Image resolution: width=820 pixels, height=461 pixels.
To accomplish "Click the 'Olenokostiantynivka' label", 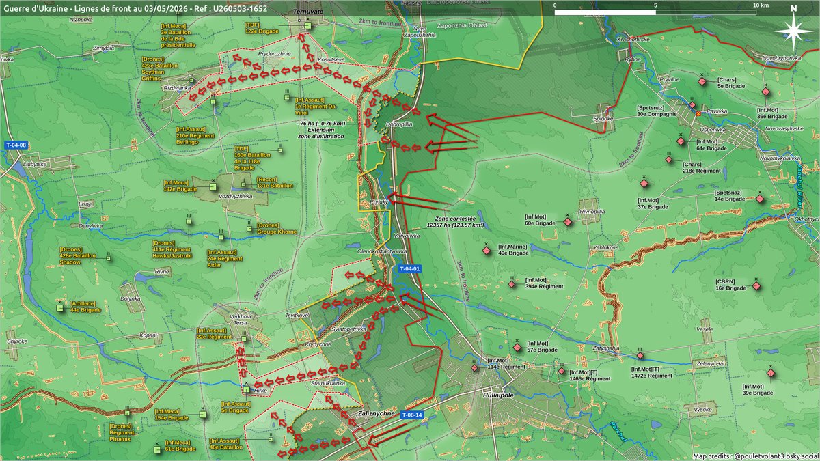I will pyautogui.click(x=383, y=251).
